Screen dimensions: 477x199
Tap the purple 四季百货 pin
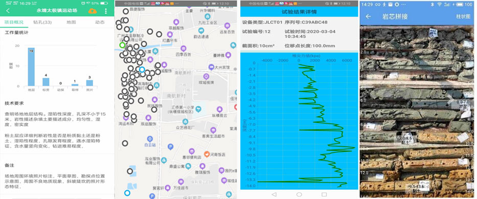pos(184,49)
